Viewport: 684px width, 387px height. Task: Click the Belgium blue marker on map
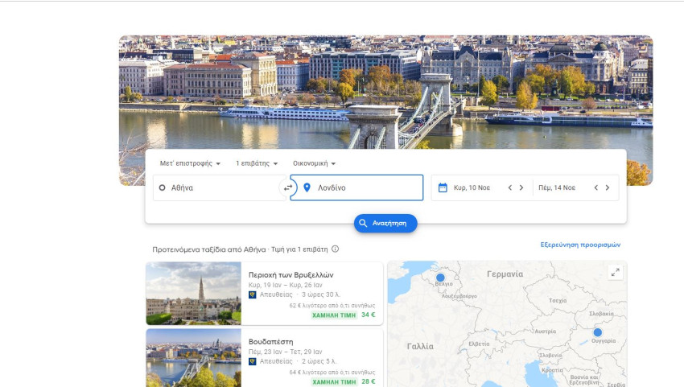pos(440,278)
